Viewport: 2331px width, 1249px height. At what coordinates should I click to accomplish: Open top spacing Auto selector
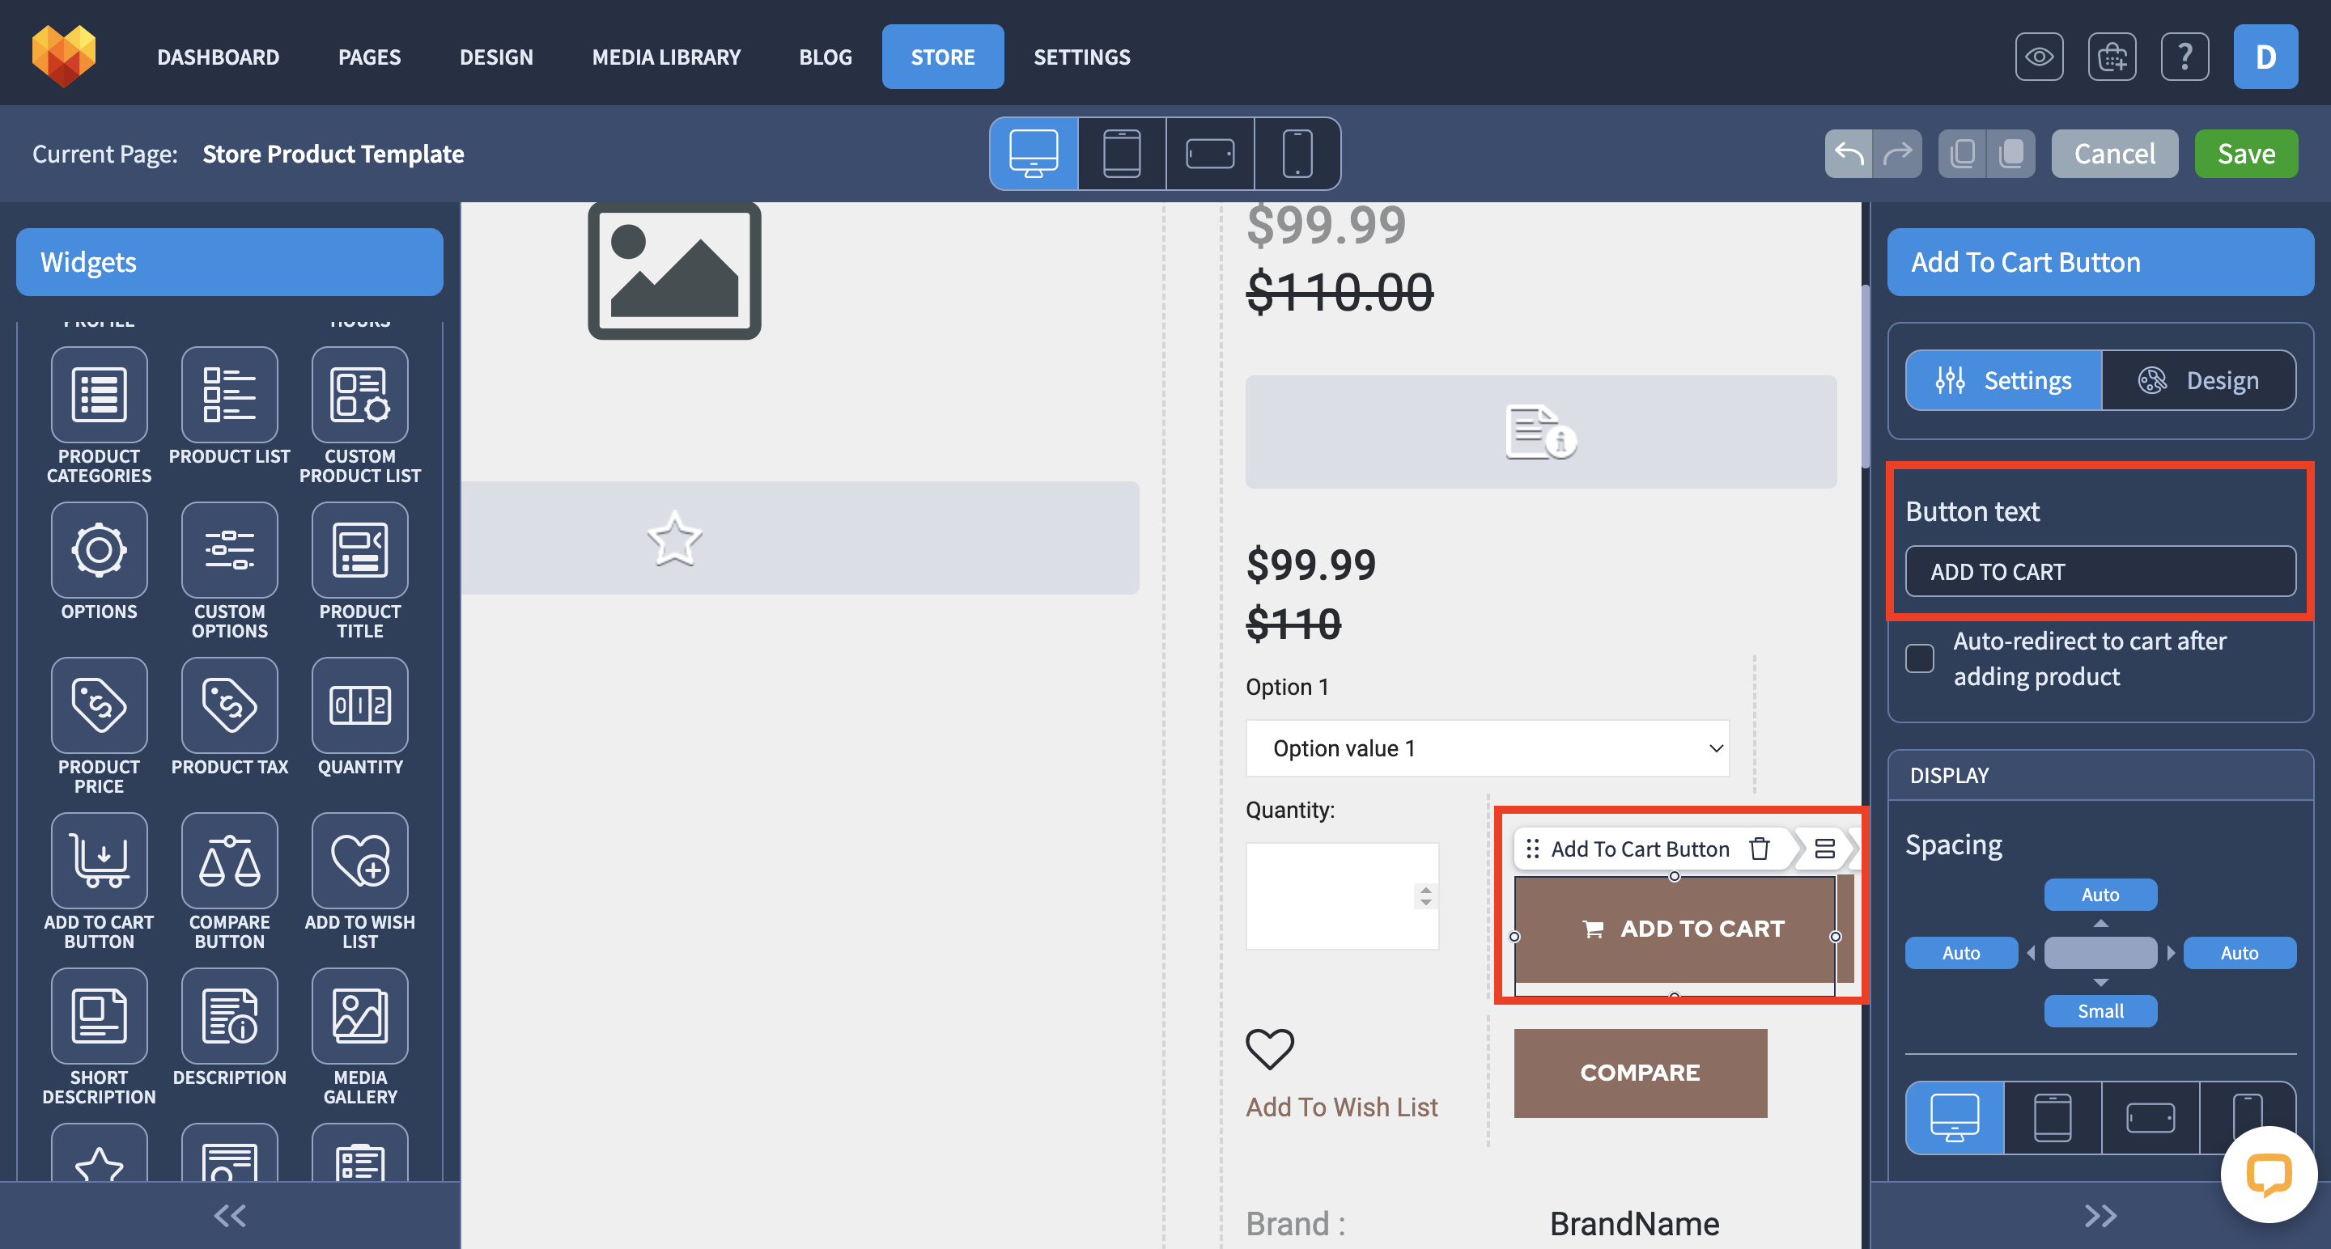pyautogui.click(x=2100, y=895)
